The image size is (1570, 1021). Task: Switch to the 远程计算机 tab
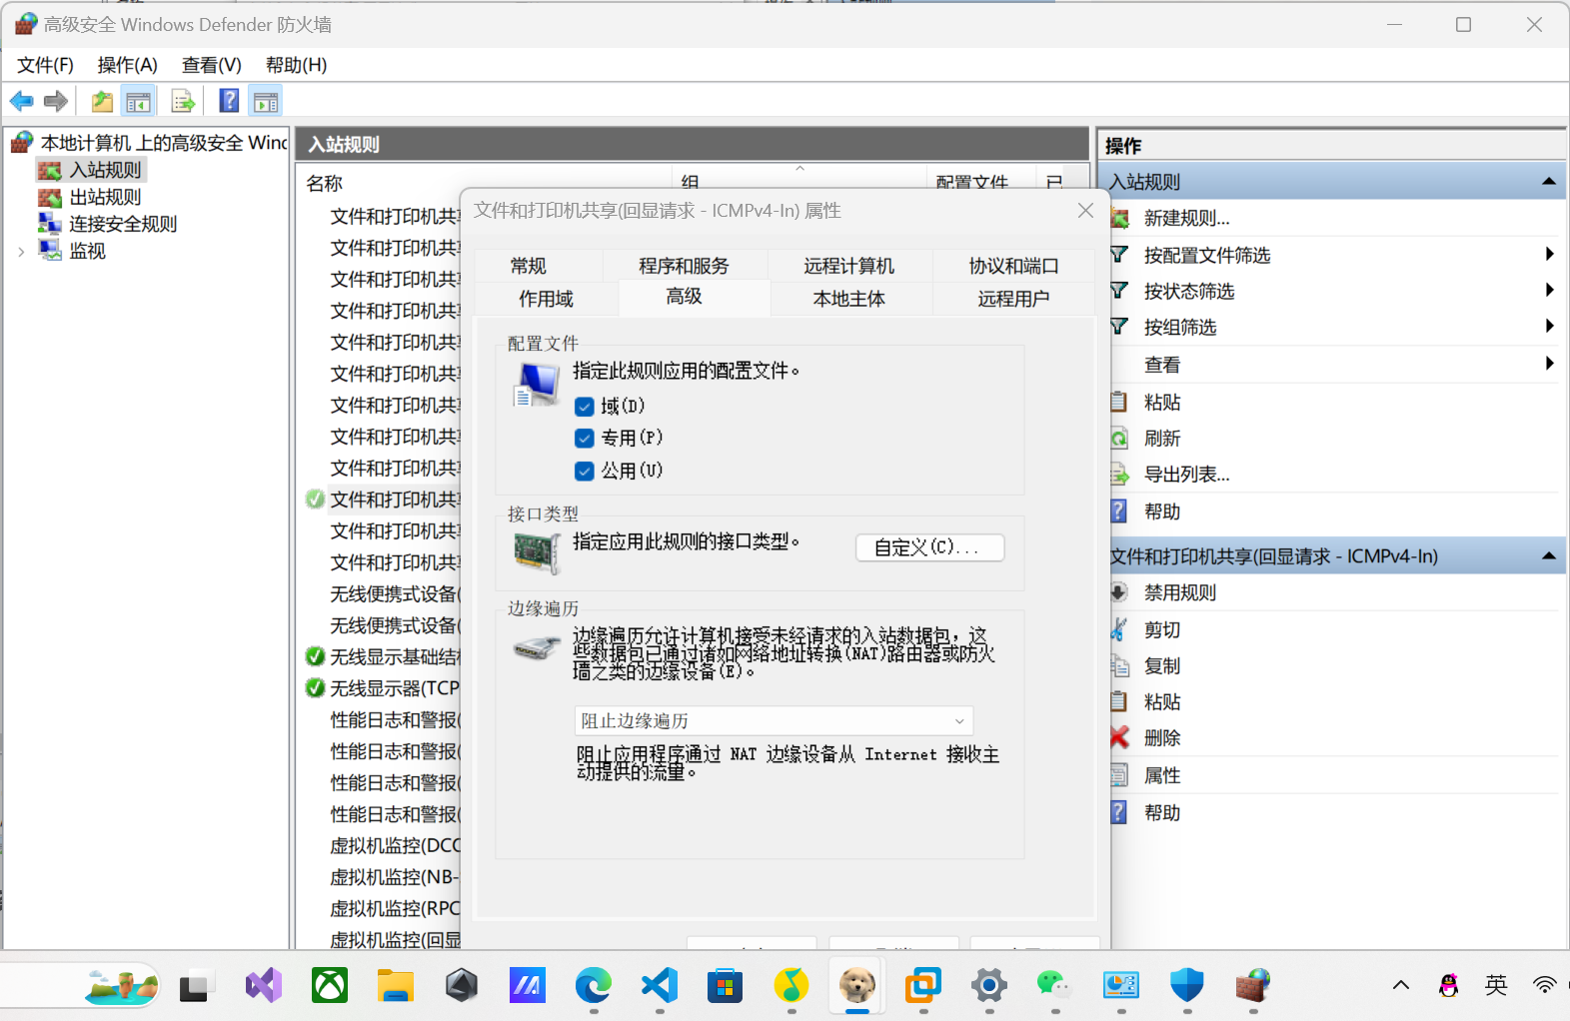(849, 266)
